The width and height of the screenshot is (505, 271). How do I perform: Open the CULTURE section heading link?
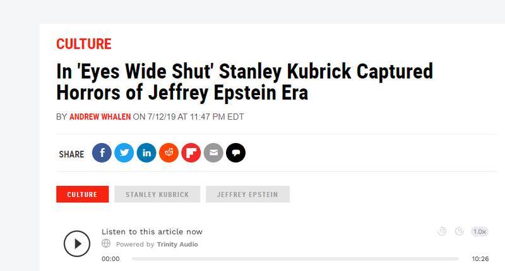[83, 44]
